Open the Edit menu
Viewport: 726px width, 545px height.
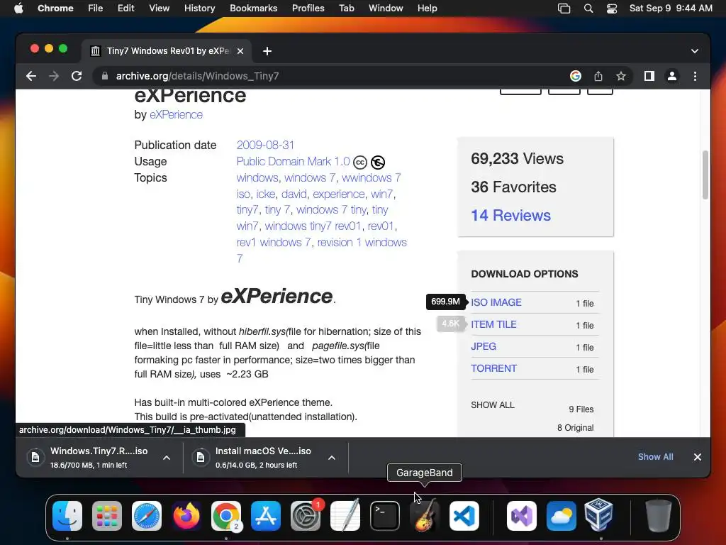(x=126, y=9)
